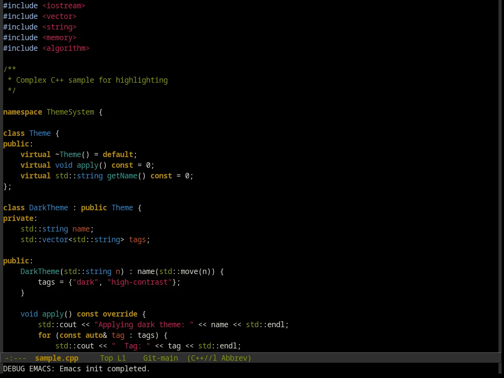Click the echo area message 'Emacs init completed.'
This screenshot has height=378, width=504.
[105, 369]
